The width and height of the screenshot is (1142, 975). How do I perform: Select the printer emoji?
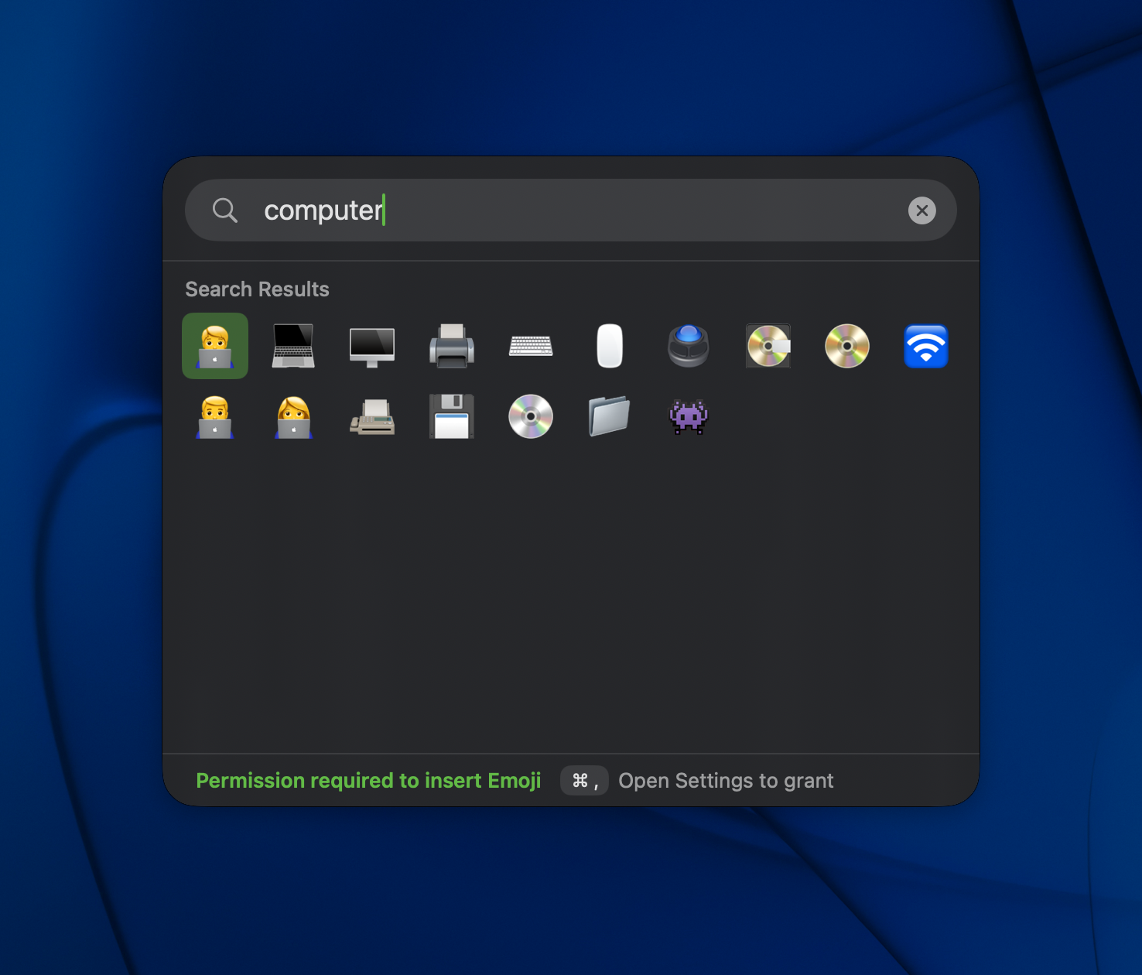(452, 346)
